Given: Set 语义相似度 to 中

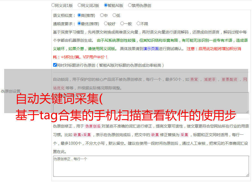Looking at the screenshot, I should (102, 15).
